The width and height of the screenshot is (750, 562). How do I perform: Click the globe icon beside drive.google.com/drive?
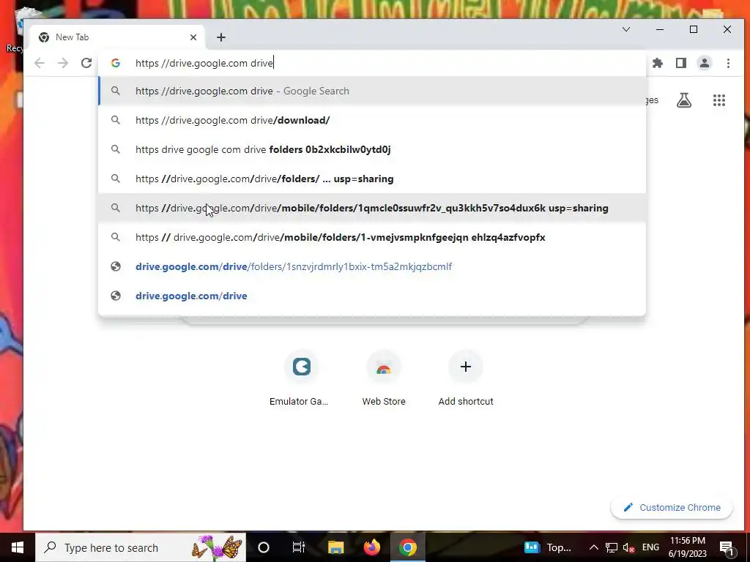pos(115,296)
